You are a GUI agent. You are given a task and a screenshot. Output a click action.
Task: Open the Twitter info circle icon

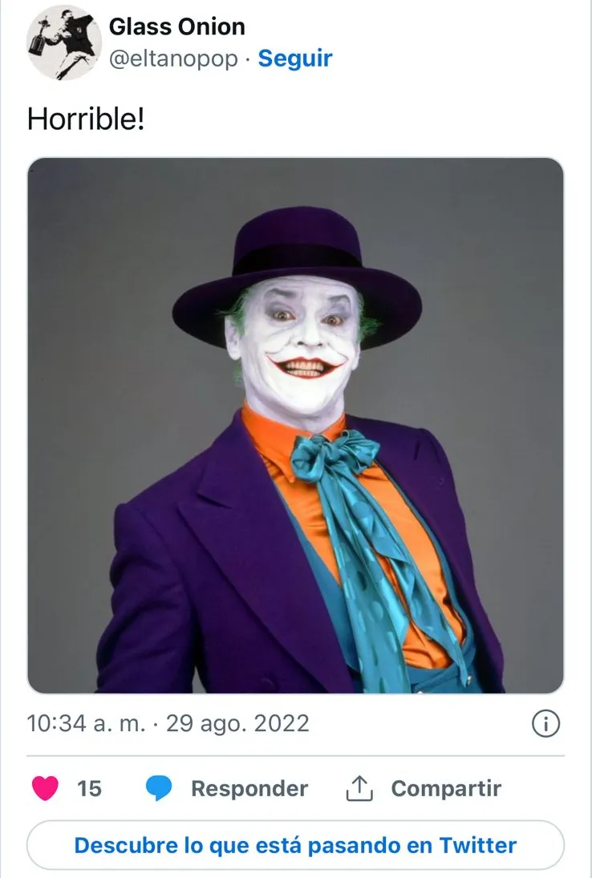tap(545, 724)
